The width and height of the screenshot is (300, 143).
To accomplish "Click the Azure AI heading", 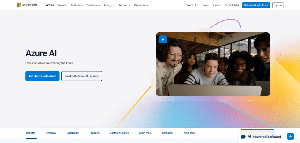I will 41,53.
